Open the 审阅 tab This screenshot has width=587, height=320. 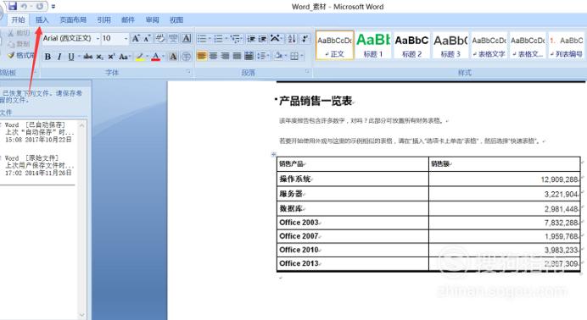(152, 19)
